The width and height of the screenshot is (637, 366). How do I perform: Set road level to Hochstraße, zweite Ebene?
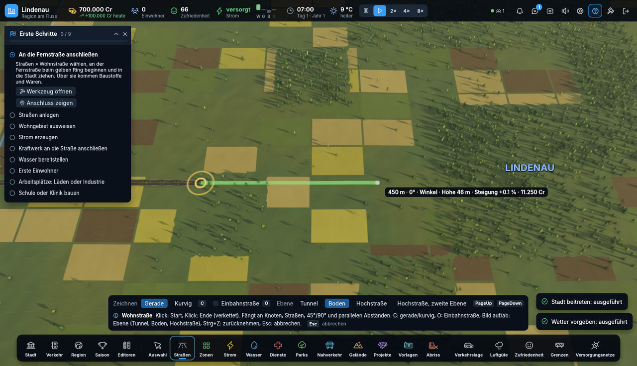[432, 303]
